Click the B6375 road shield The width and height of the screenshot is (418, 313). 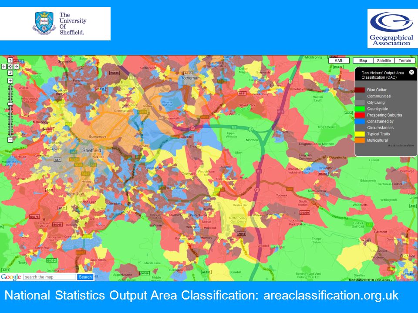34,216
